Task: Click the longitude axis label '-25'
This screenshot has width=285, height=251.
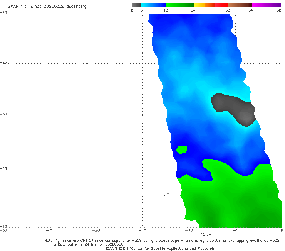Action: click(x=50, y=230)
